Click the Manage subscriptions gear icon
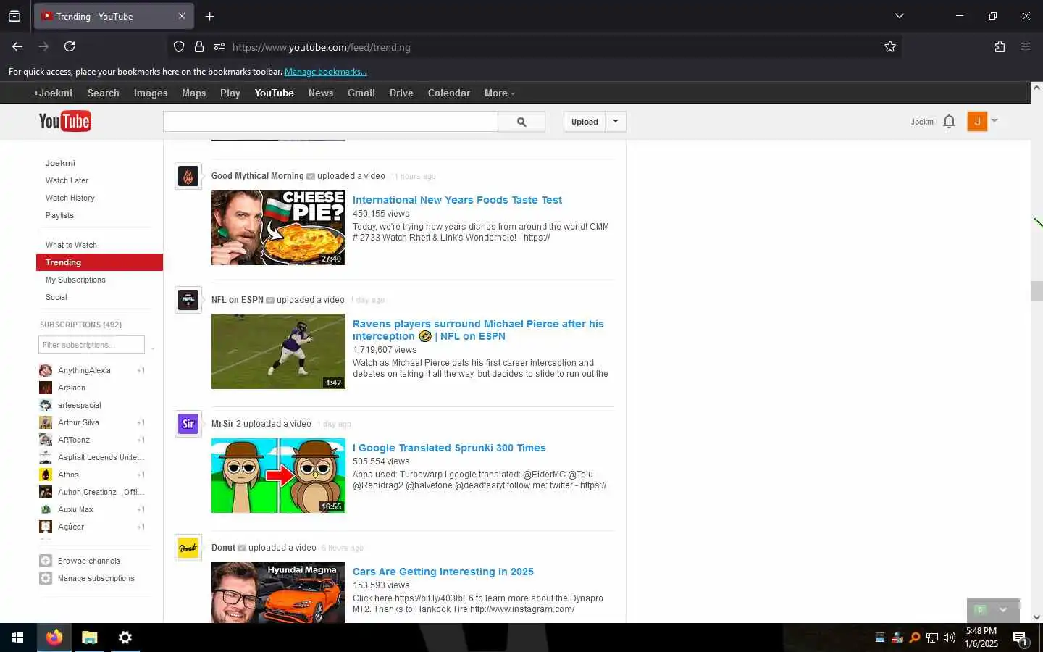Screen dimensions: 1043x652 pyautogui.click(x=46, y=578)
